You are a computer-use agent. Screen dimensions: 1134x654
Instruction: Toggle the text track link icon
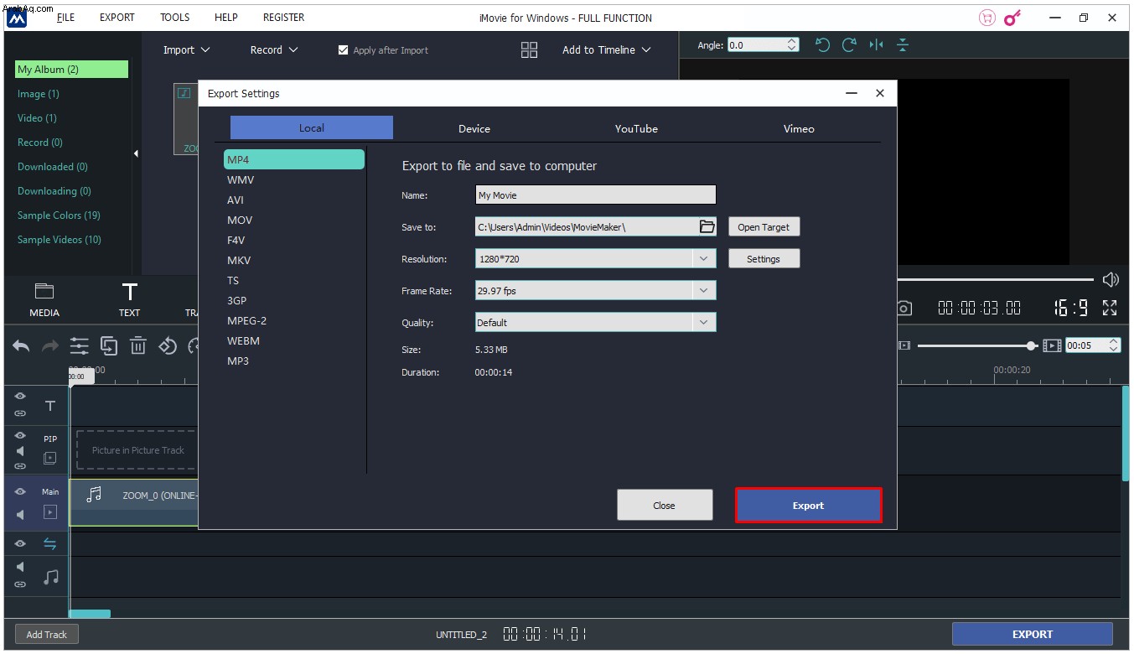pos(20,413)
